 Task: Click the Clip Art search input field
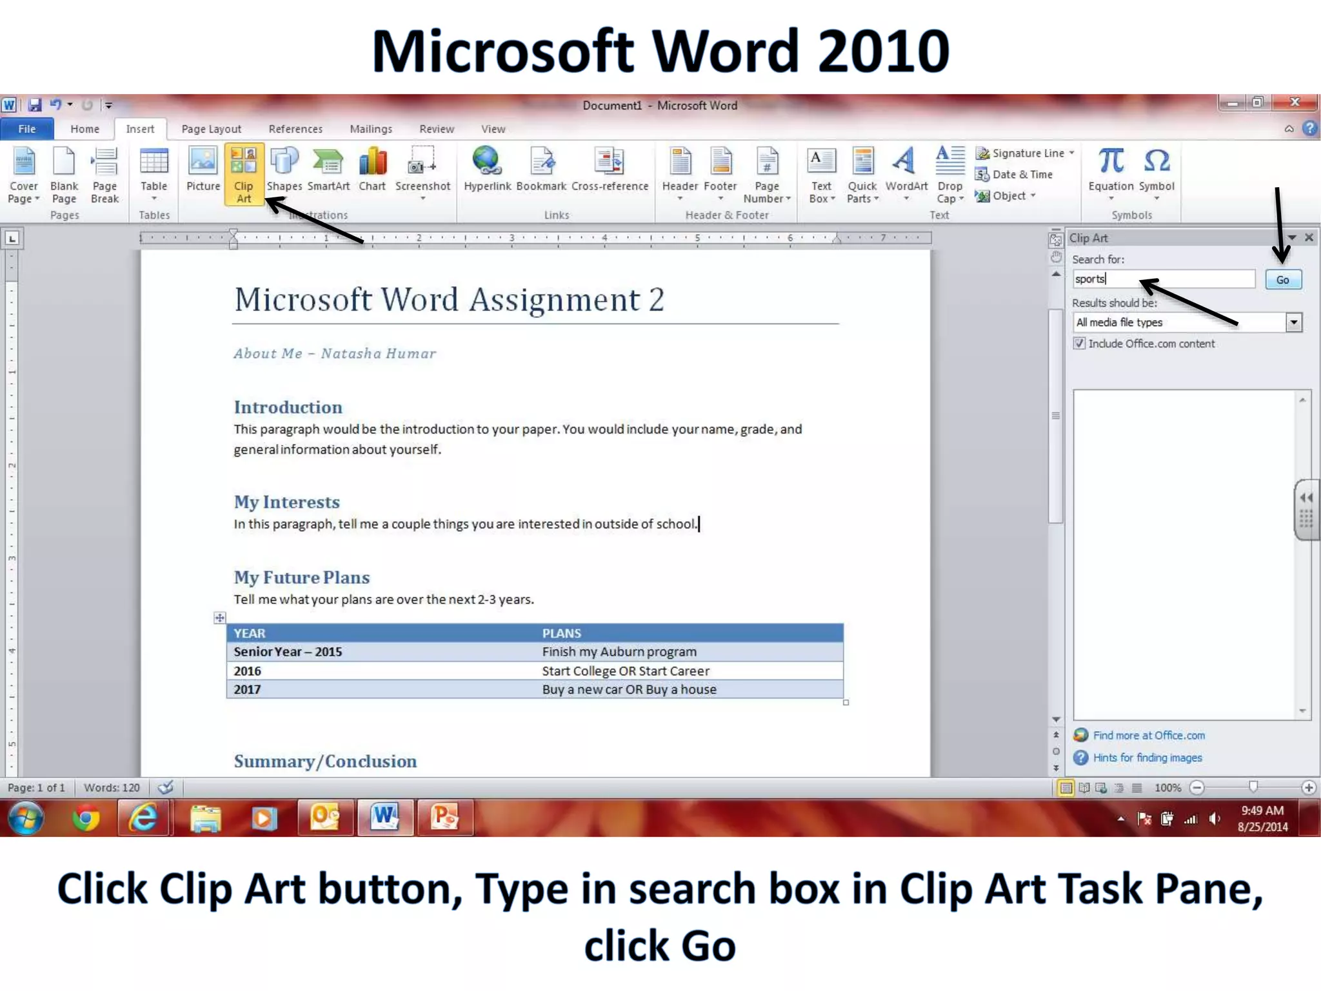pos(1164,279)
